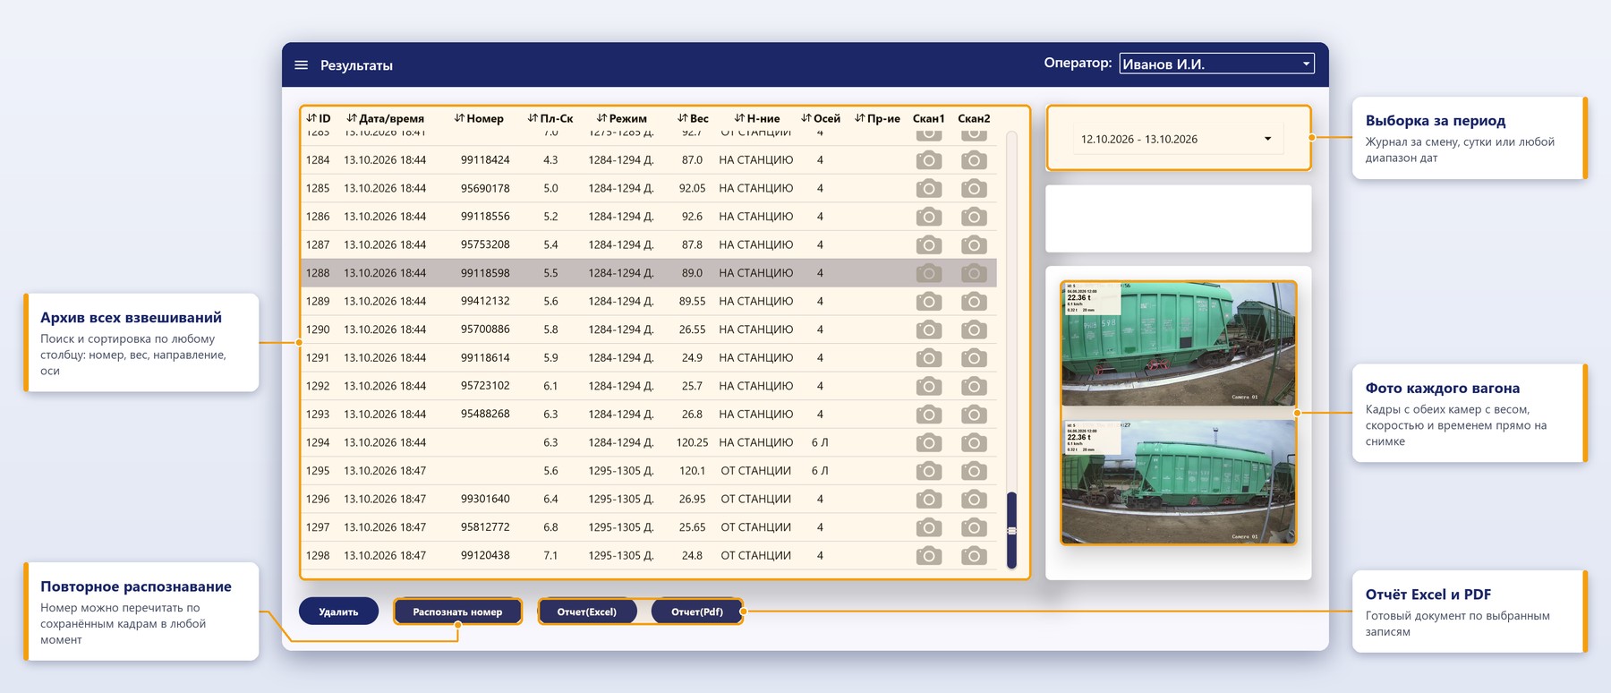Sort the table by Номер column

479,118
